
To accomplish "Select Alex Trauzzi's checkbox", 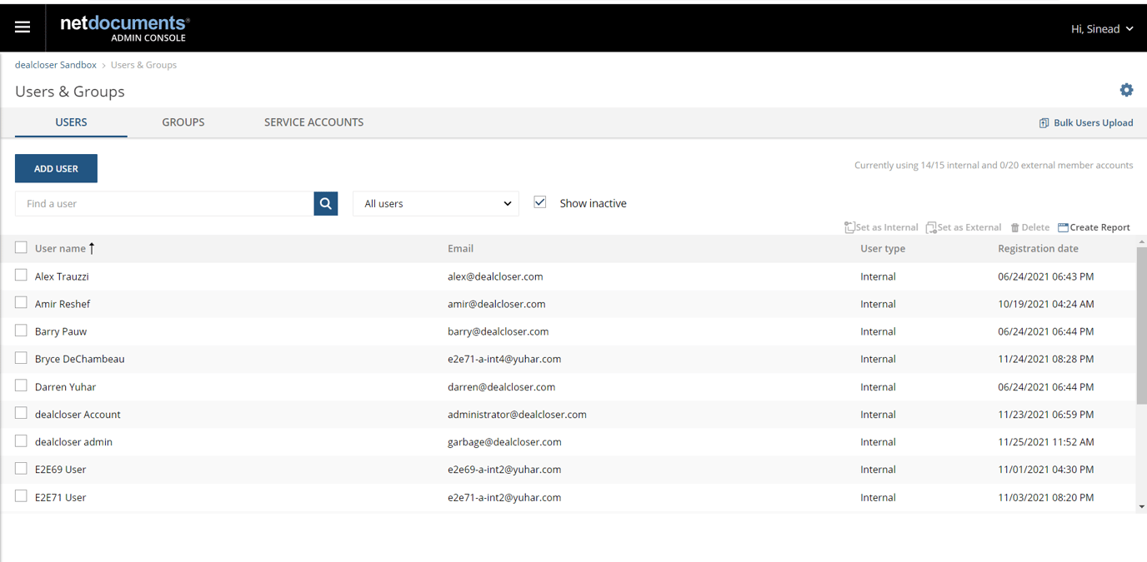I will click(x=21, y=275).
